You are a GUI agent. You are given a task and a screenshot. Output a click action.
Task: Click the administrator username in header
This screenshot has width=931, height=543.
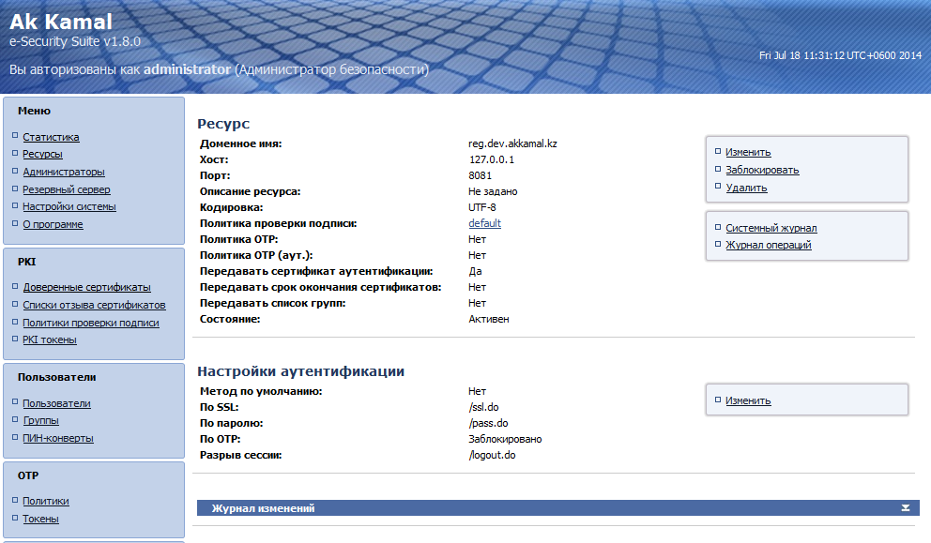coord(187,69)
